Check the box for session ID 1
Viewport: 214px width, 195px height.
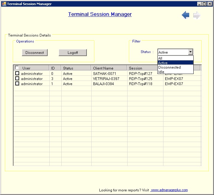pyautogui.click(x=17, y=84)
